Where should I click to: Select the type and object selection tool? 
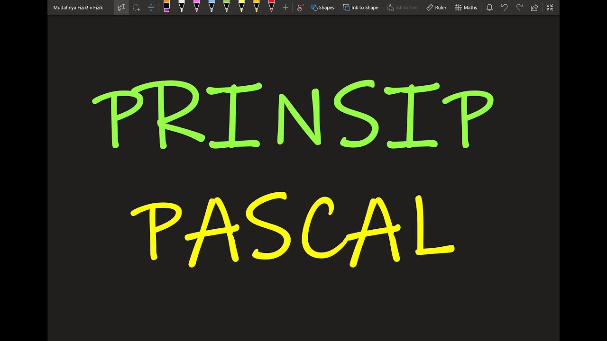click(121, 7)
